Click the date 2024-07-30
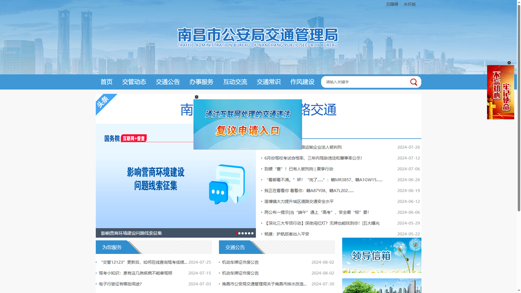Screen dimensions: 521x293 [323, 284]
